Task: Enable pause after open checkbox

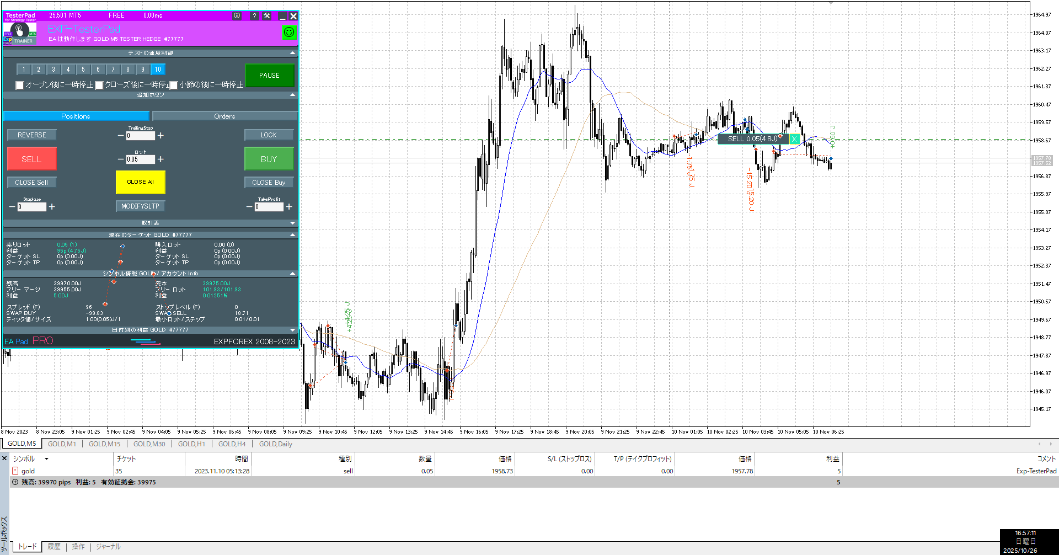Action: 20,85
